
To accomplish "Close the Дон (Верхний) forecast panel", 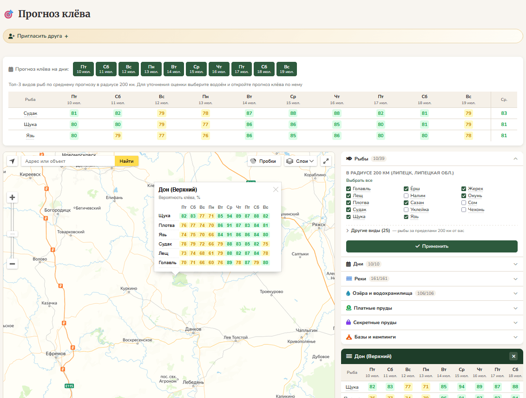I will point(513,357).
